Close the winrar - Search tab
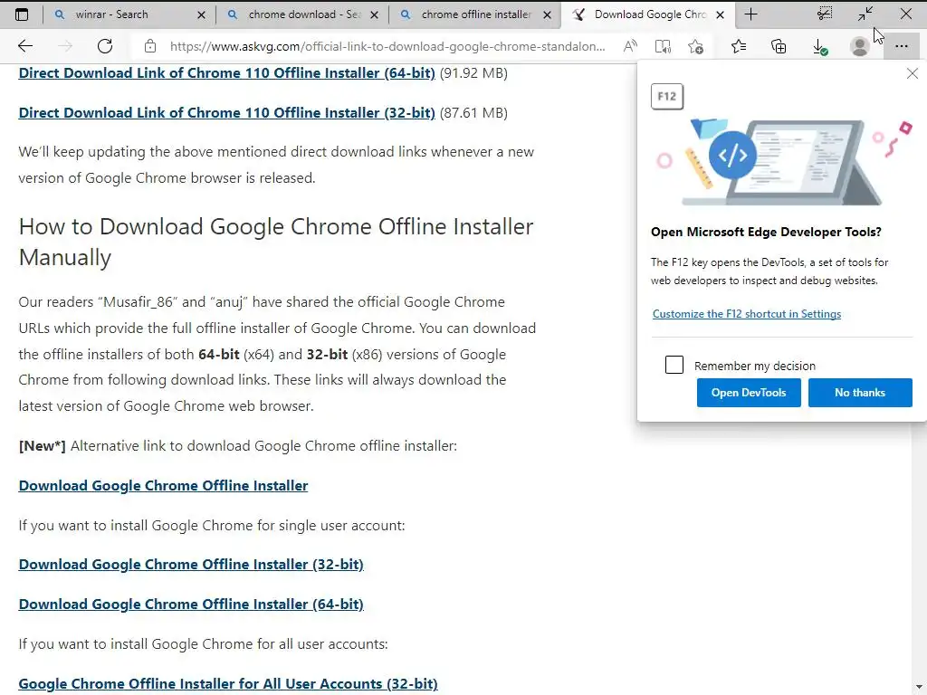This screenshot has width=927, height=695. click(x=201, y=14)
